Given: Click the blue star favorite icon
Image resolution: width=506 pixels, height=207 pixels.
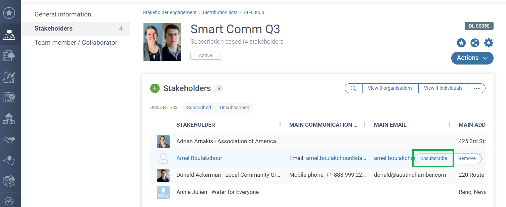Looking at the screenshot, I should 461,43.
